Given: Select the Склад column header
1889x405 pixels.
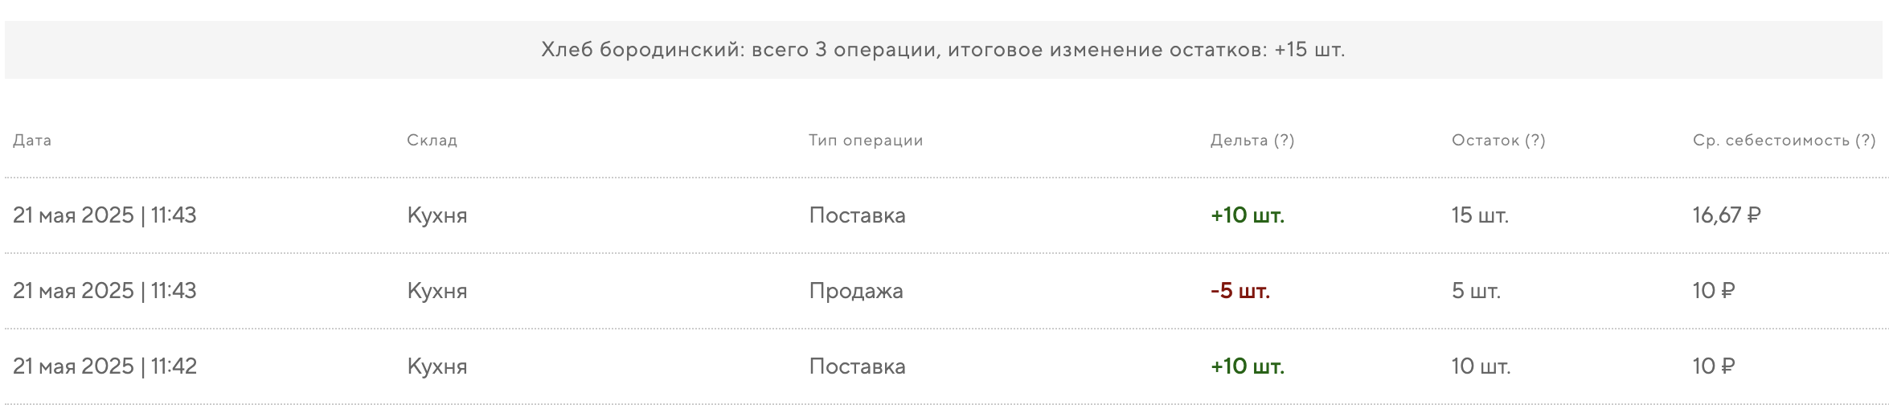Looking at the screenshot, I should point(432,141).
